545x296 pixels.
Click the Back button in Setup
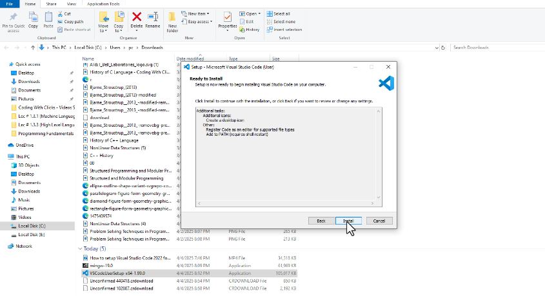click(x=321, y=221)
